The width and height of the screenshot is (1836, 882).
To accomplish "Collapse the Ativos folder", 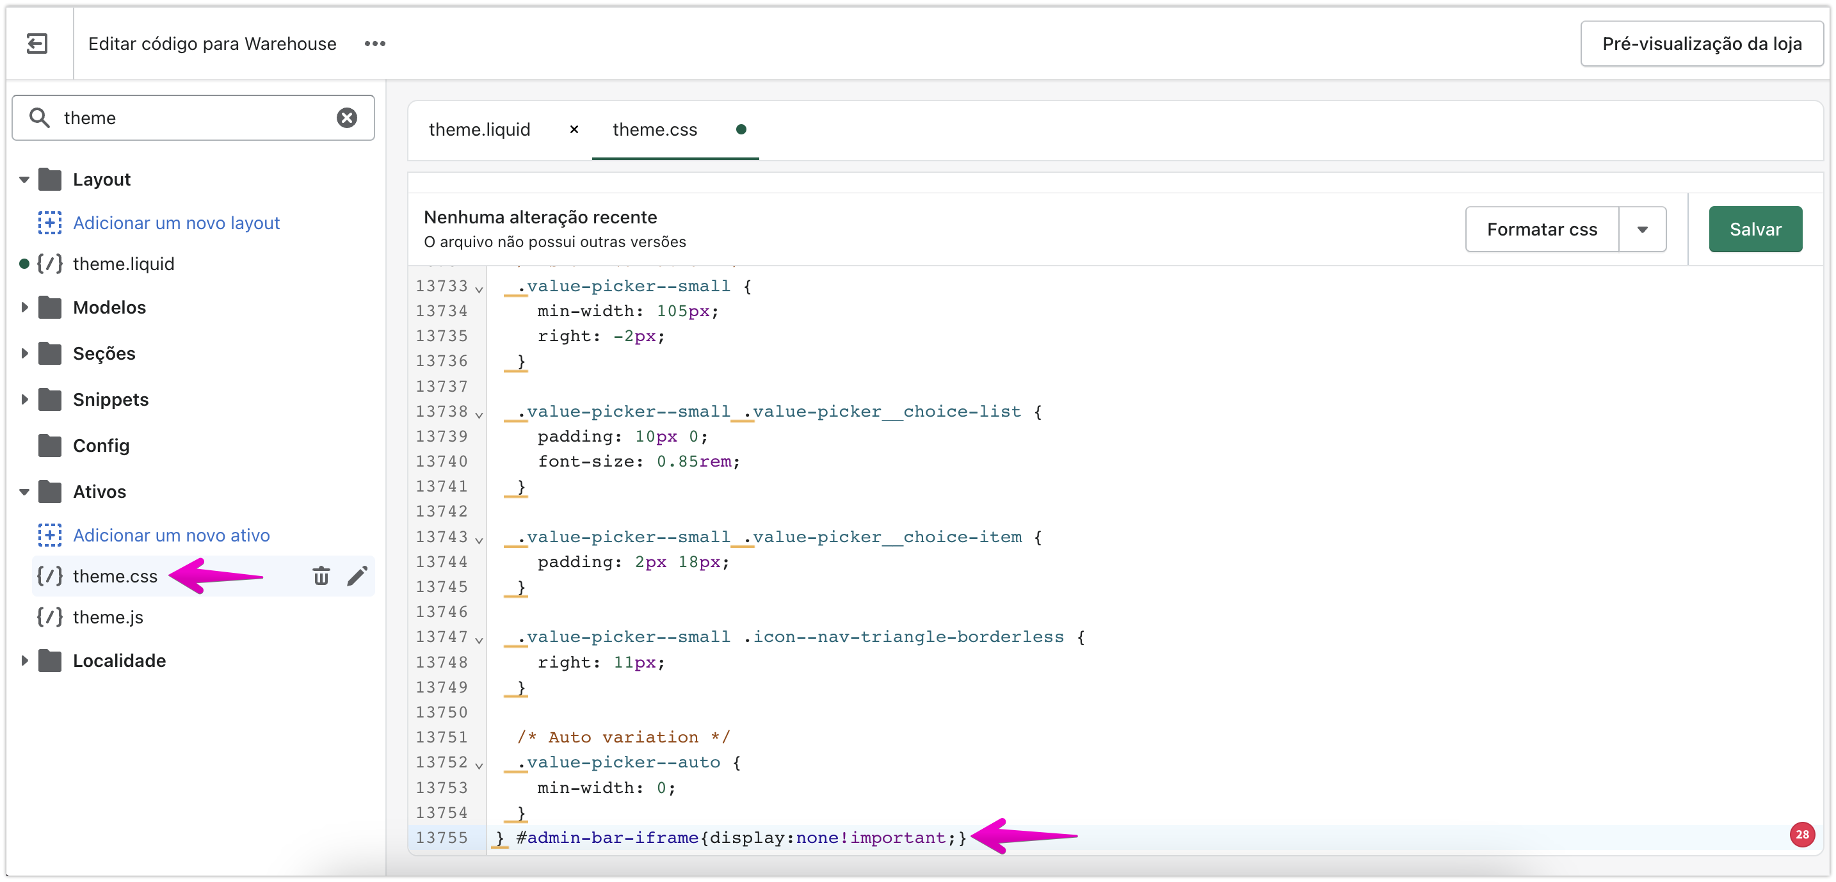I will click(x=24, y=492).
